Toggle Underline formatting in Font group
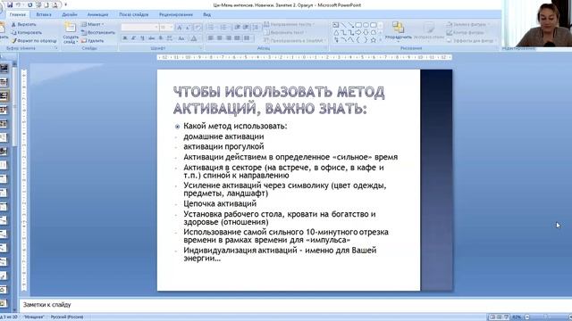The image size is (572, 321). click(142, 38)
